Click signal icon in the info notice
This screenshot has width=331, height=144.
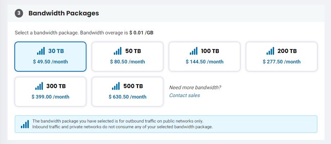(x=25, y=124)
